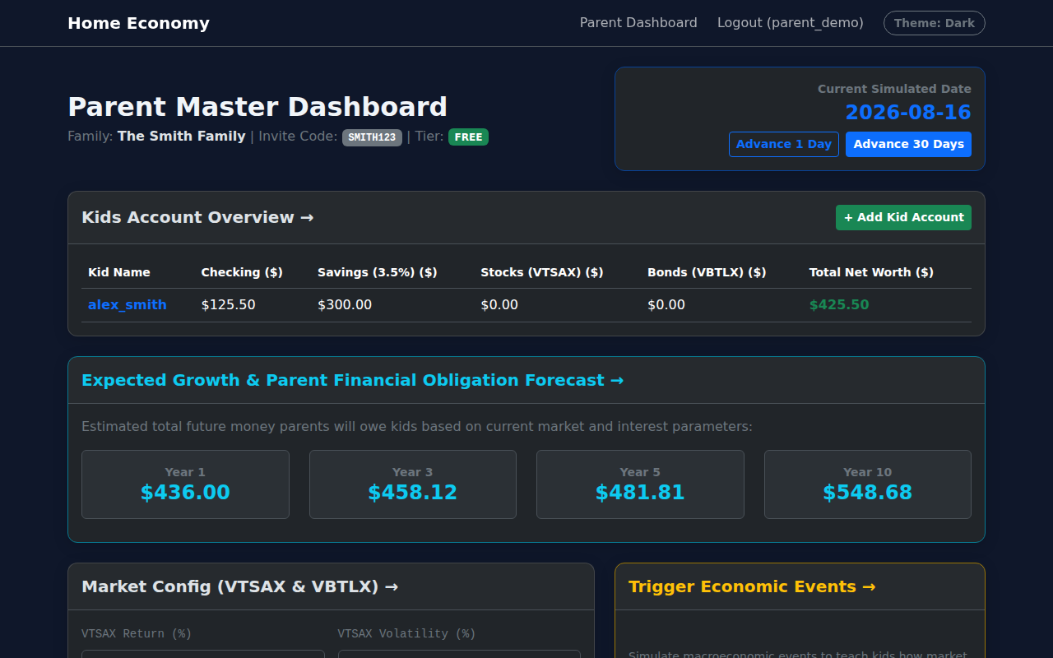Advance the simulated date by 1 day
Viewport: 1053px width, 658px height.
tap(784, 144)
